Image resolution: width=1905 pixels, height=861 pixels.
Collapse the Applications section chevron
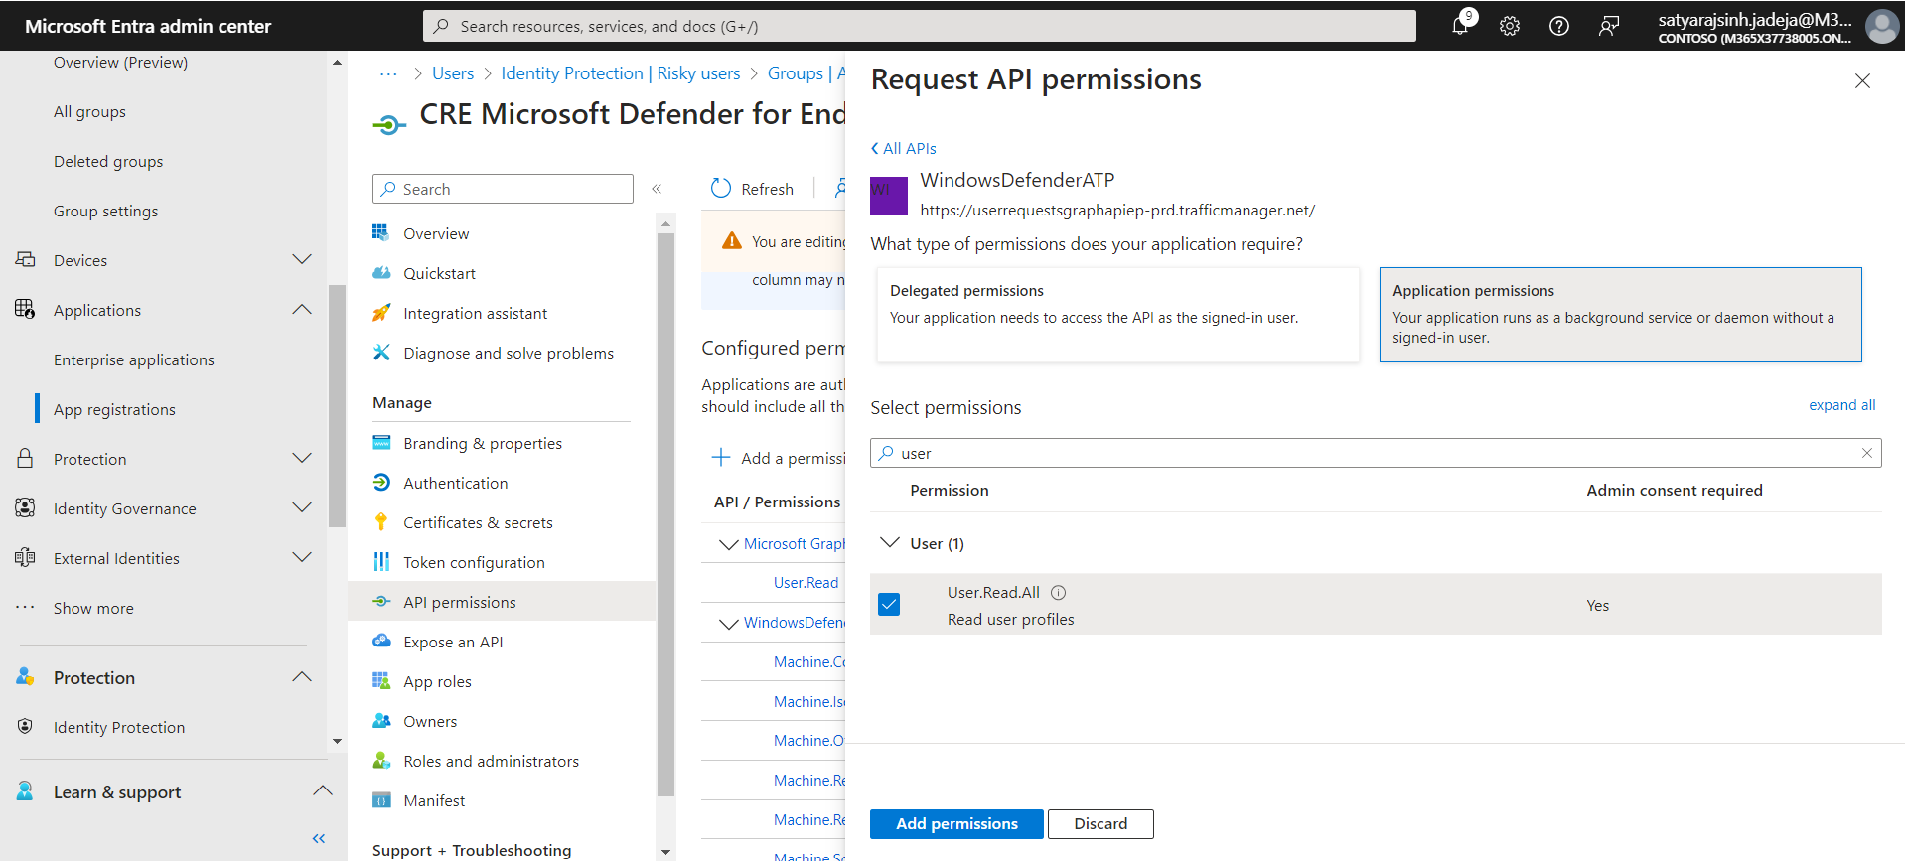302,310
